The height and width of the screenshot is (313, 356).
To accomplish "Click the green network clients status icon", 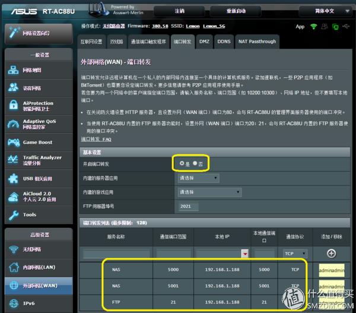I will pos(335,27).
